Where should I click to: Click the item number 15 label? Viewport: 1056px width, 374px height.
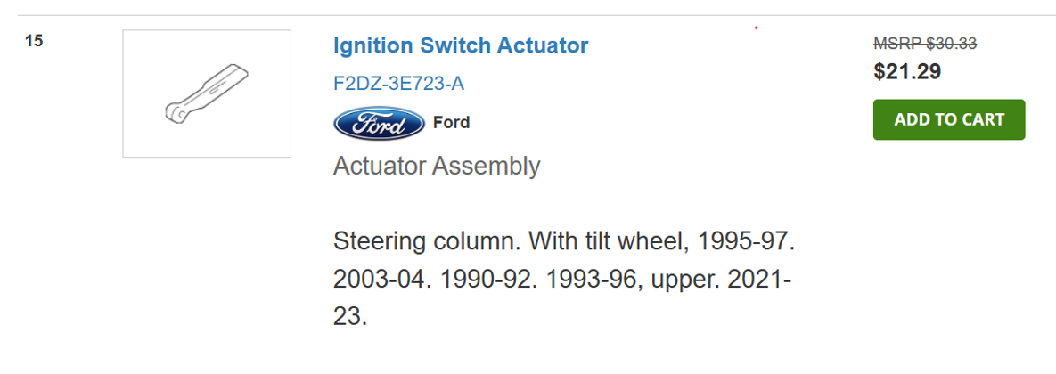[34, 40]
